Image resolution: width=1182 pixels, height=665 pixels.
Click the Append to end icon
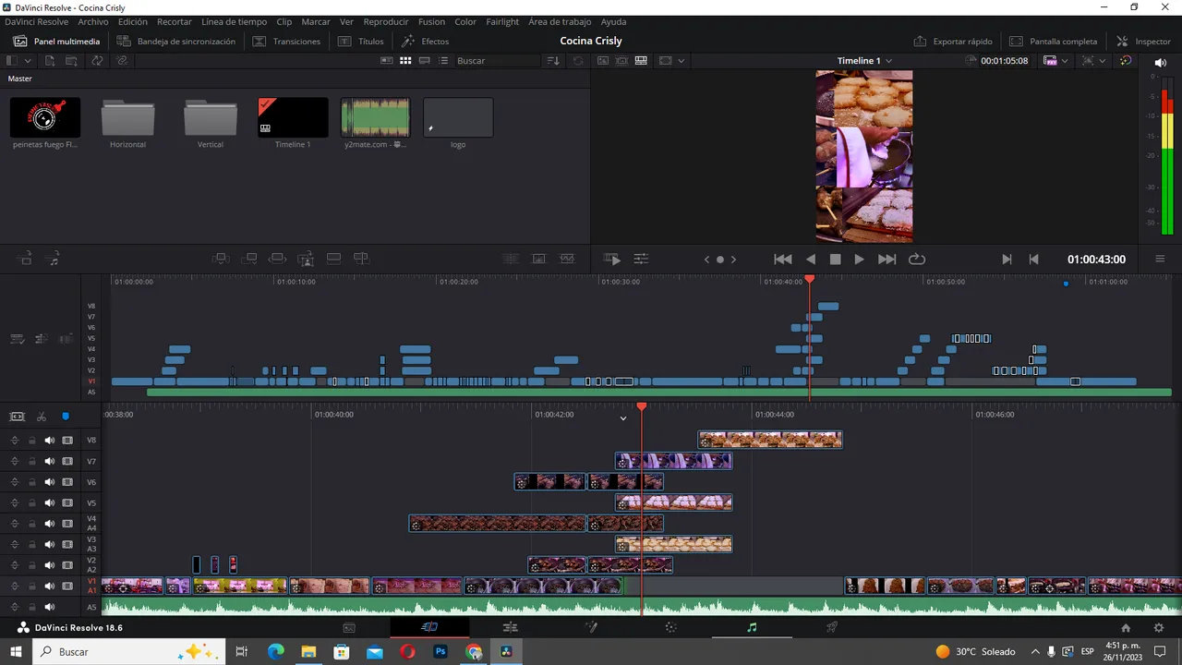click(249, 259)
